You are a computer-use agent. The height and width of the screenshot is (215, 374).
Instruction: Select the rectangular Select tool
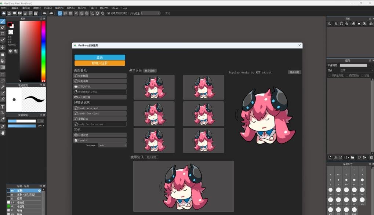pyautogui.click(x=3, y=74)
